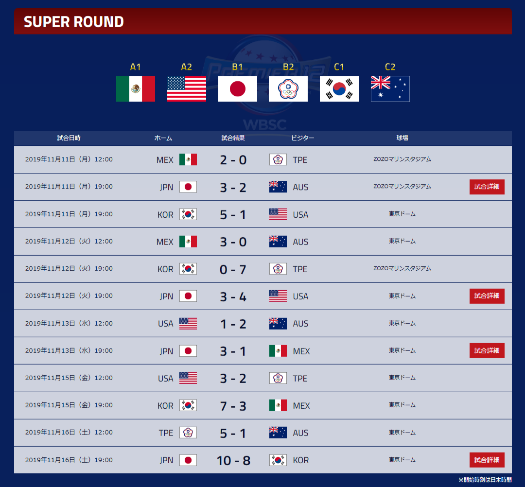Click Australia flag in TPE 5-1 AUS row
The image size is (525, 487).
click(278, 433)
